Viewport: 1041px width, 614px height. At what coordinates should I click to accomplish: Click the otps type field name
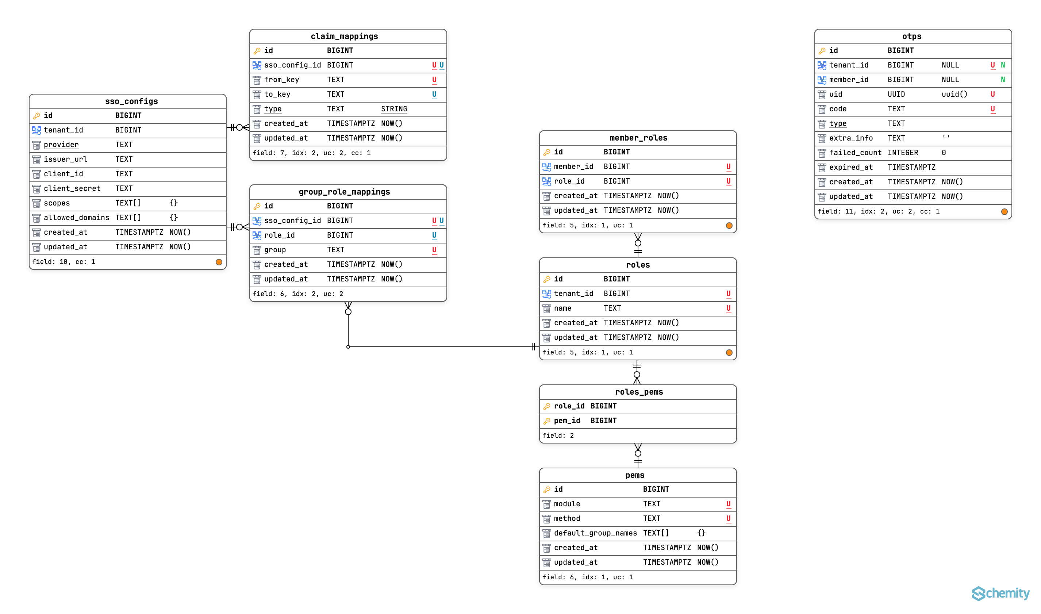[838, 124]
